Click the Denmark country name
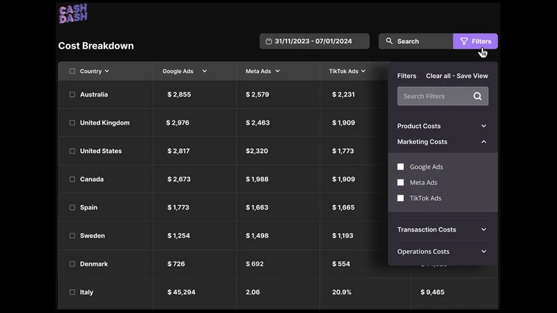Viewport: 557px width, 313px height. [94, 264]
